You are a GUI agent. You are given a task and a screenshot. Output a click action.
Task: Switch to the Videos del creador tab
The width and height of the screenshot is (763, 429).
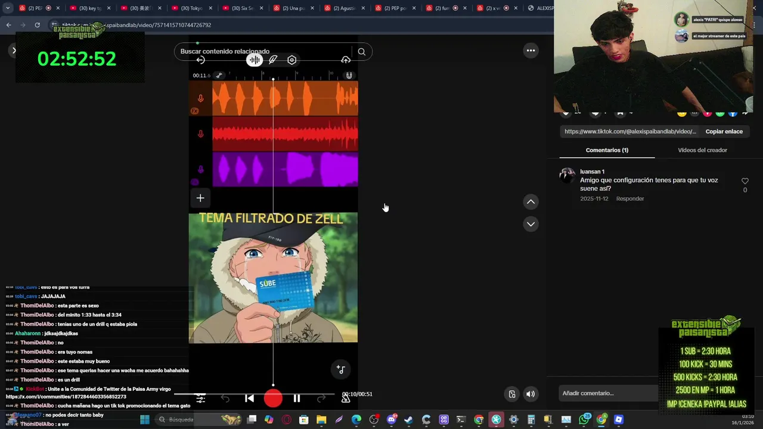coord(702,150)
